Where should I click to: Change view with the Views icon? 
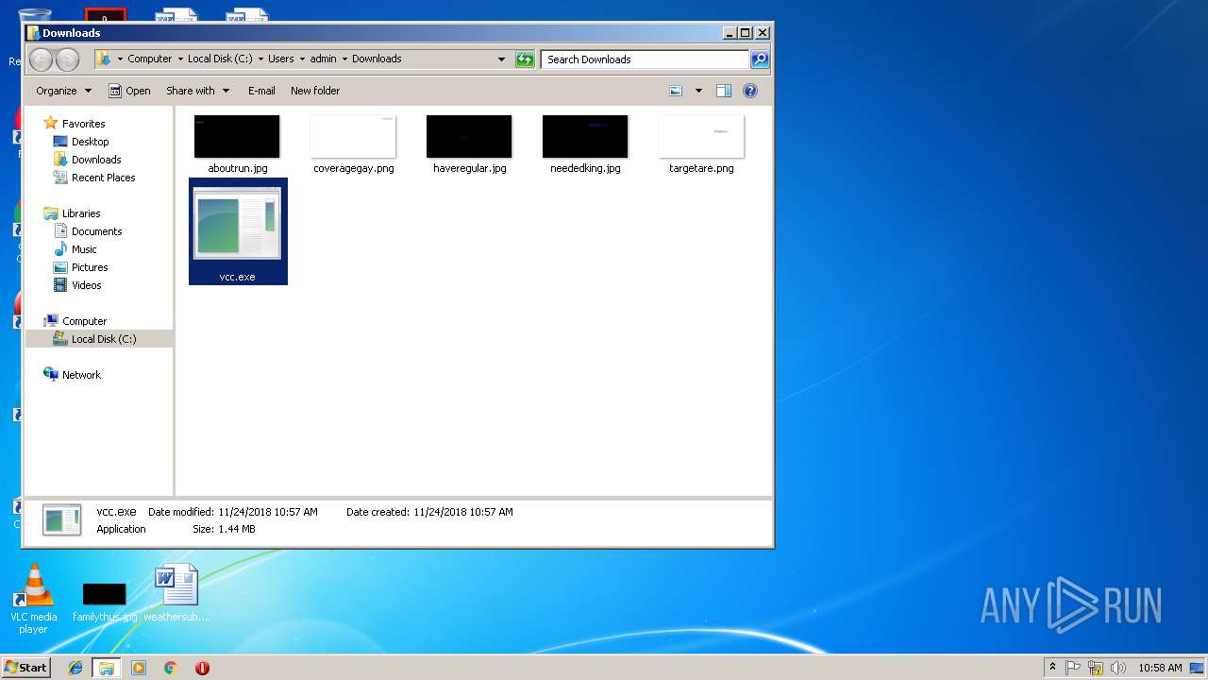click(676, 91)
